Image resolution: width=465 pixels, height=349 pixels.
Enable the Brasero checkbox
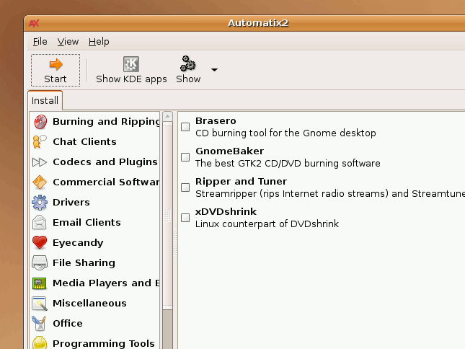pyautogui.click(x=185, y=127)
